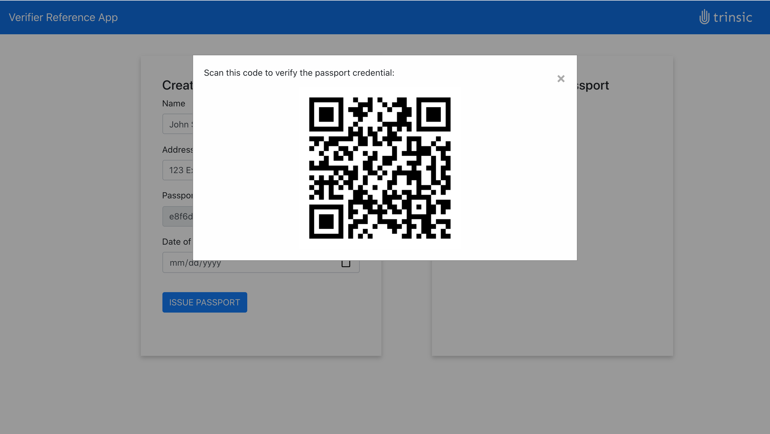Open the date of birth calendar picker
This screenshot has height=434, width=770.
pyautogui.click(x=346, y=264)
